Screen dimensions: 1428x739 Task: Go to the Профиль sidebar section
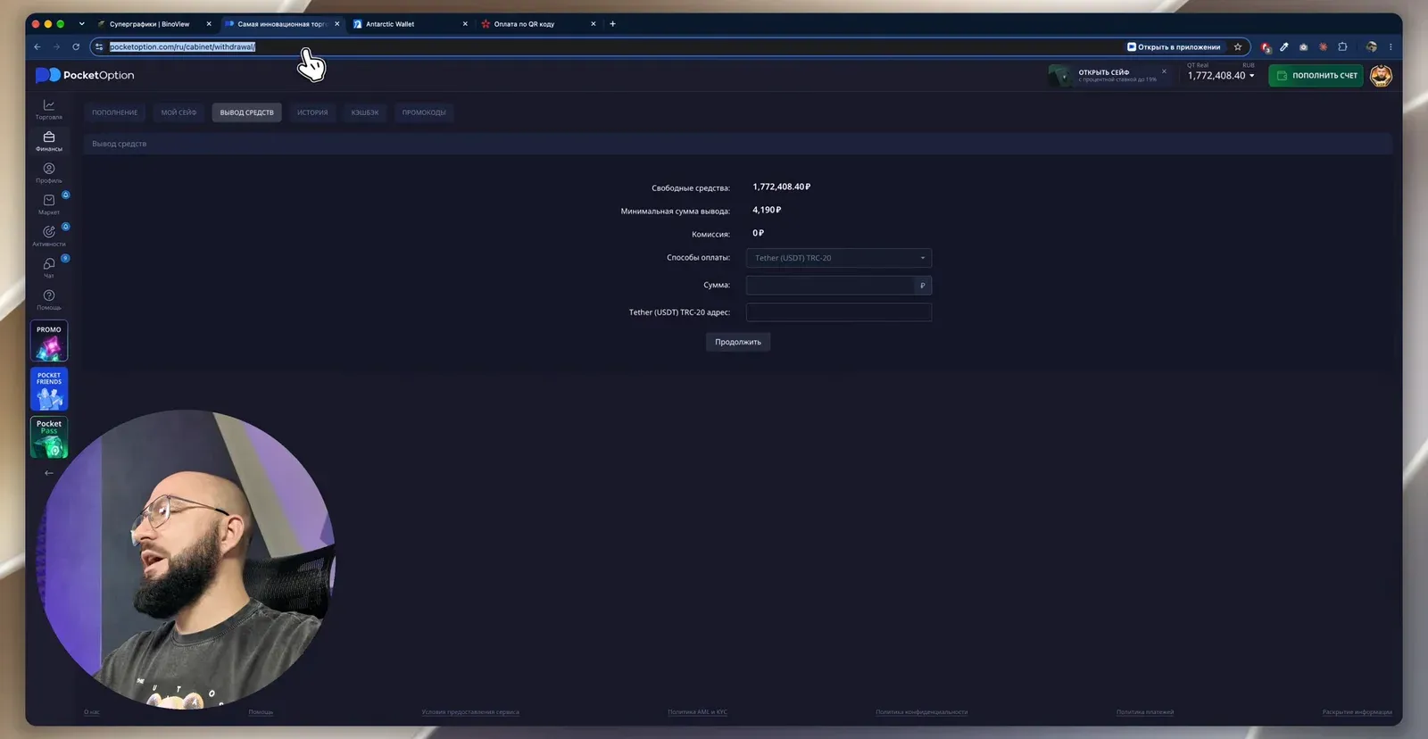click(x=49, y=172)
